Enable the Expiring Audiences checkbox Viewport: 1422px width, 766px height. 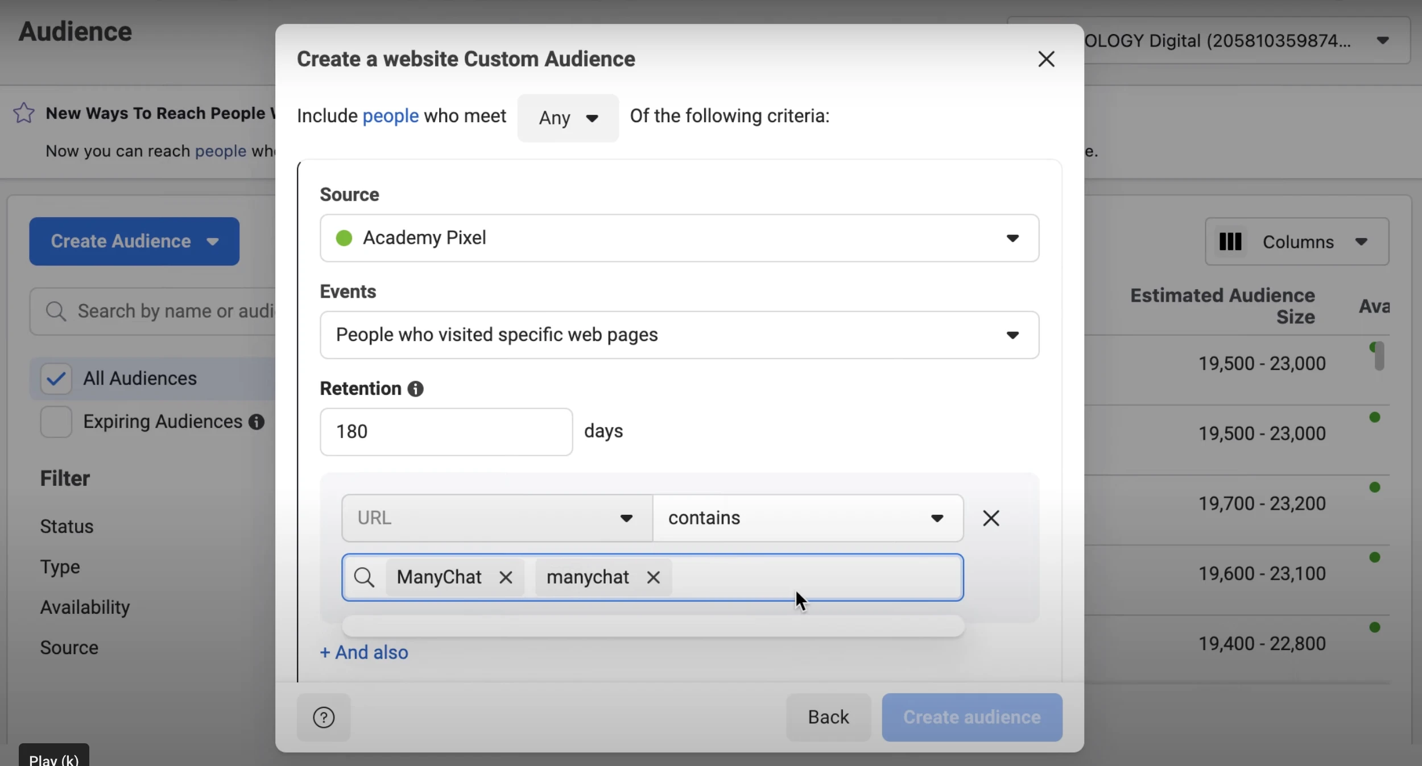56,422
